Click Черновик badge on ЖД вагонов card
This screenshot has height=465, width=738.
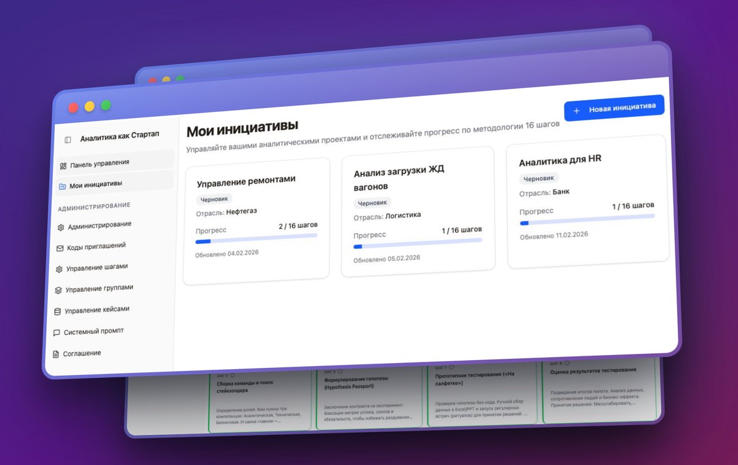[372, 203]
